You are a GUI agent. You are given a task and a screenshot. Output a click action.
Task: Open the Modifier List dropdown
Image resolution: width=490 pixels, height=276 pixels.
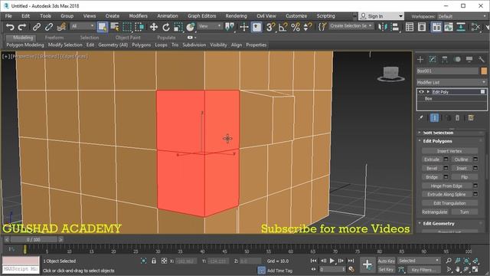(451, 82)
